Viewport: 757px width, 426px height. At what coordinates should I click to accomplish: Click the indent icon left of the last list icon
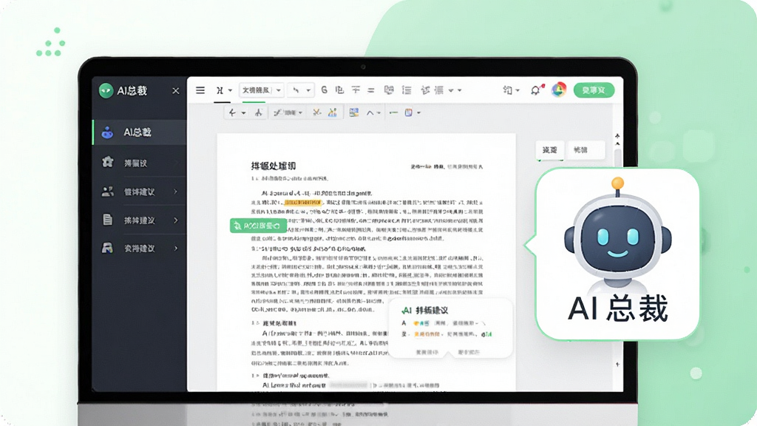[425, 90]
